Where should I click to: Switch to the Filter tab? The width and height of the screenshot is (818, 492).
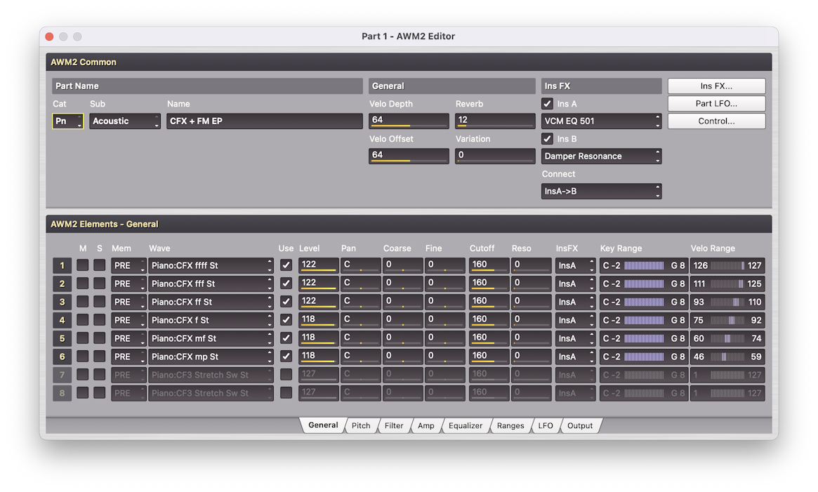tap(394, 425)
